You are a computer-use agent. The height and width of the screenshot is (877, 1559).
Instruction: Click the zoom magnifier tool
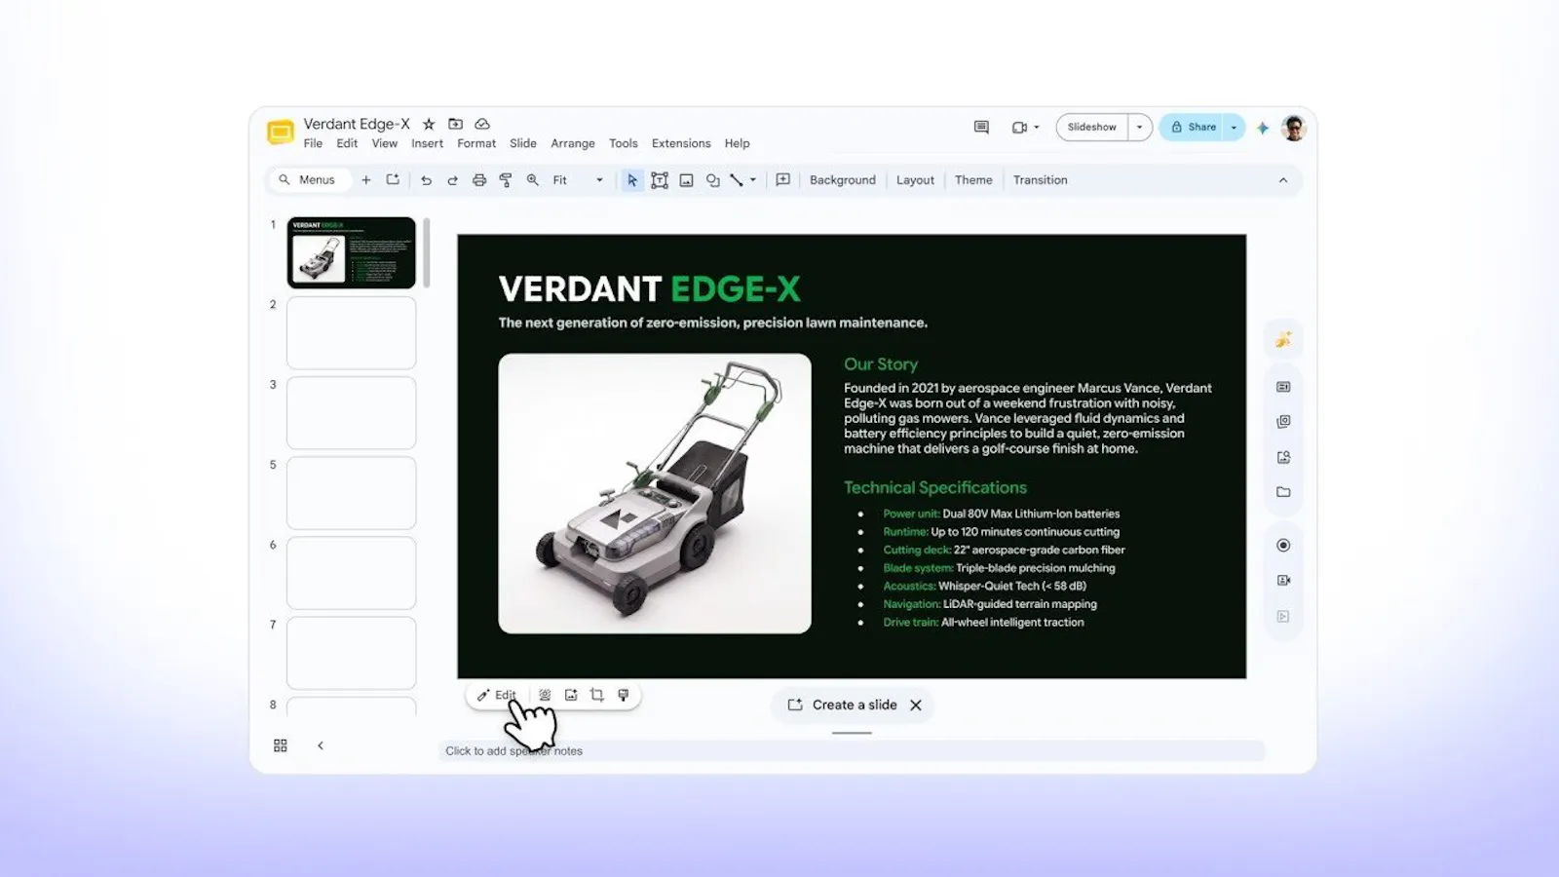[x=533, y=179]
